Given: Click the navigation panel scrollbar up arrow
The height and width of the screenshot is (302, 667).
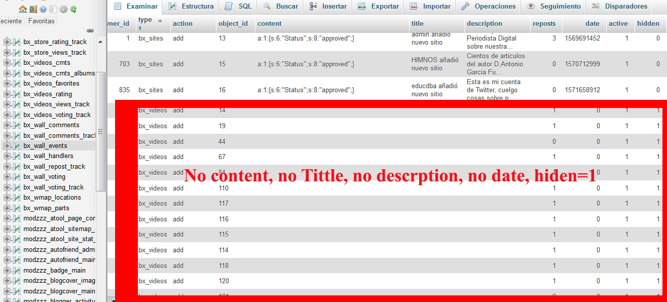Looking at the screenshot, I should pos(100,42).
